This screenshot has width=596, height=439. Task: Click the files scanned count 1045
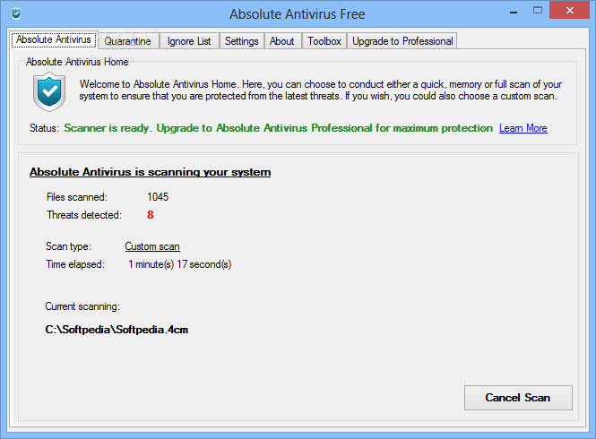(158, 197)
